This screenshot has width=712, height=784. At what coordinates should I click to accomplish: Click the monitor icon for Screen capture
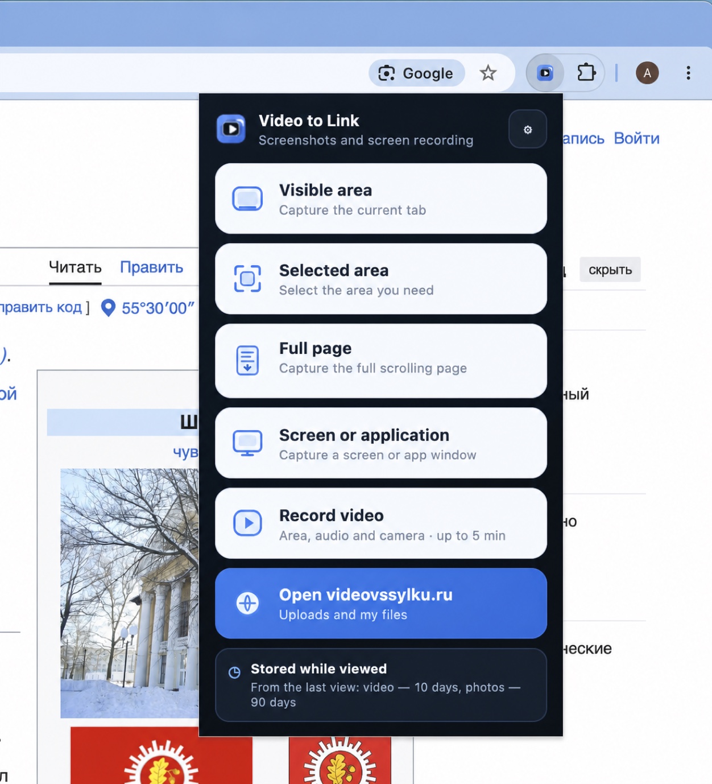[247, 443]
